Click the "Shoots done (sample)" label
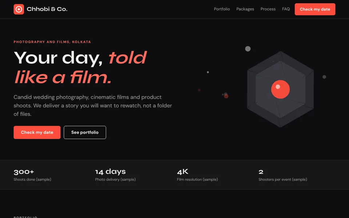Screen dimensions: 349x218 pyautogui.click(x=32, y=179)
